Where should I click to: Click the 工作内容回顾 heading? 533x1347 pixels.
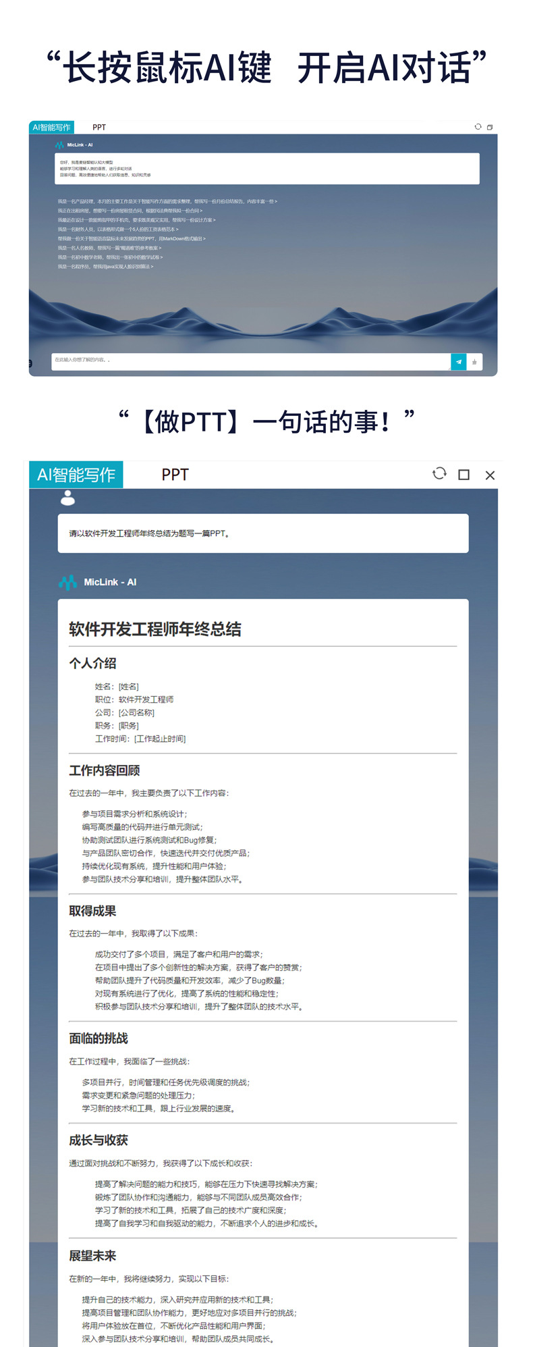[105, 770]
